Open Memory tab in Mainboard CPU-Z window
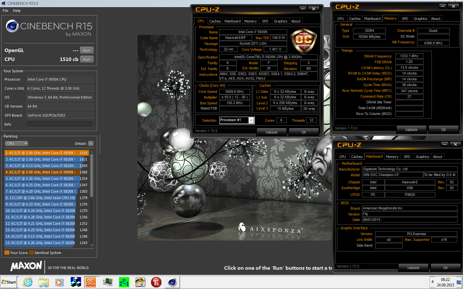The width and height of the screenshot is (463, 289). pyautogui.click(x=392, y=157)
